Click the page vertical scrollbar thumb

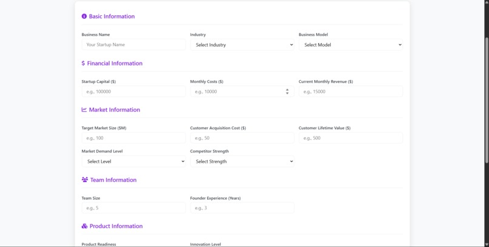pos(487,100)
